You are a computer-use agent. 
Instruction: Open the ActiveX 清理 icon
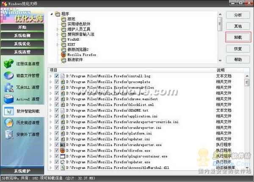pos(8,99)
